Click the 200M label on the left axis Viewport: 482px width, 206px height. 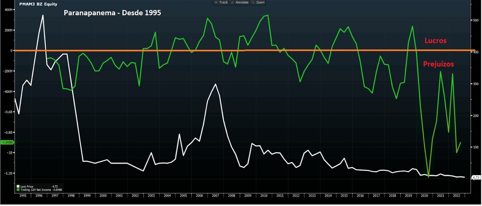click(x=8, y=30)
